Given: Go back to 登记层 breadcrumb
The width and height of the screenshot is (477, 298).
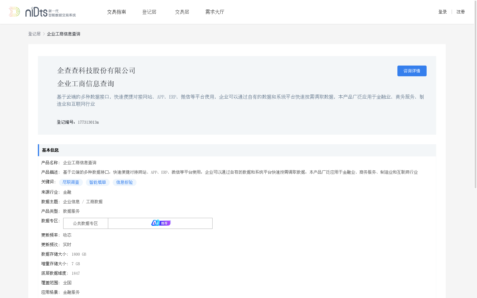Looking at the screenshot, I should coord(34,34).
